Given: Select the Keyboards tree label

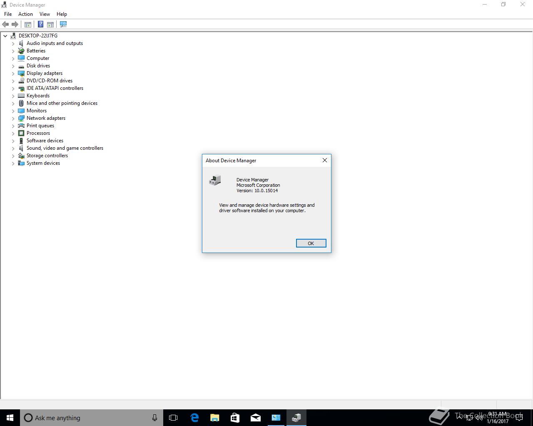Looking at the screenshot, I should click(38, 96).
